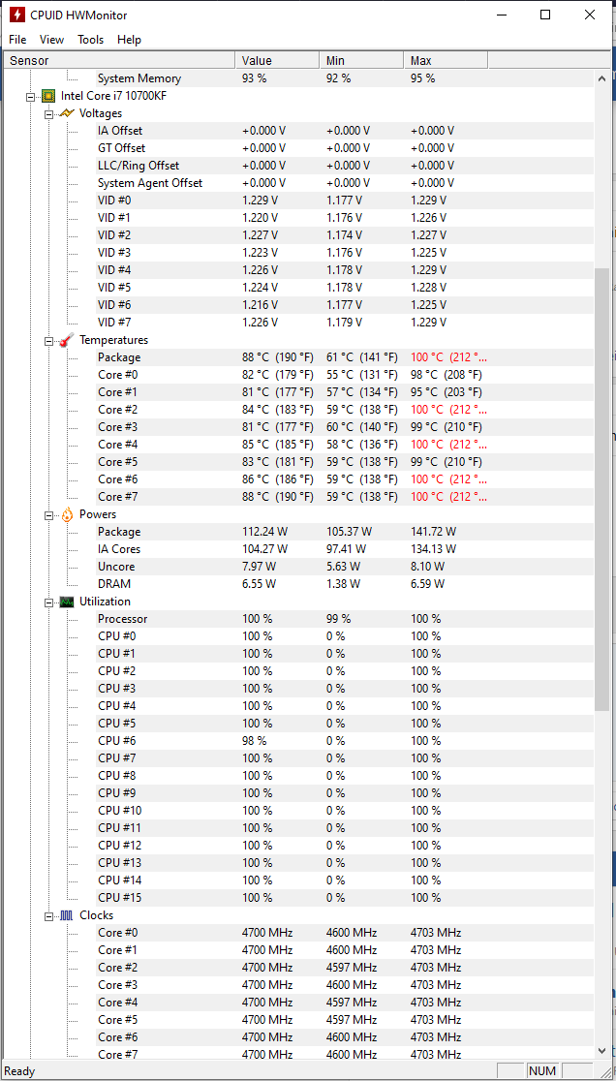Click the Value column header
This screenshot has width=616, height=1081.
coord(278,61)
